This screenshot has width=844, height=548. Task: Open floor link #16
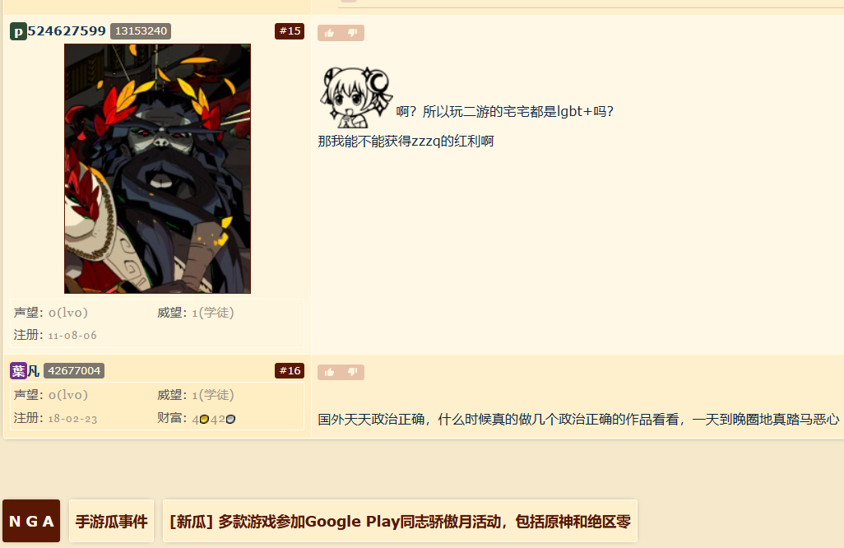pos(290,371)
